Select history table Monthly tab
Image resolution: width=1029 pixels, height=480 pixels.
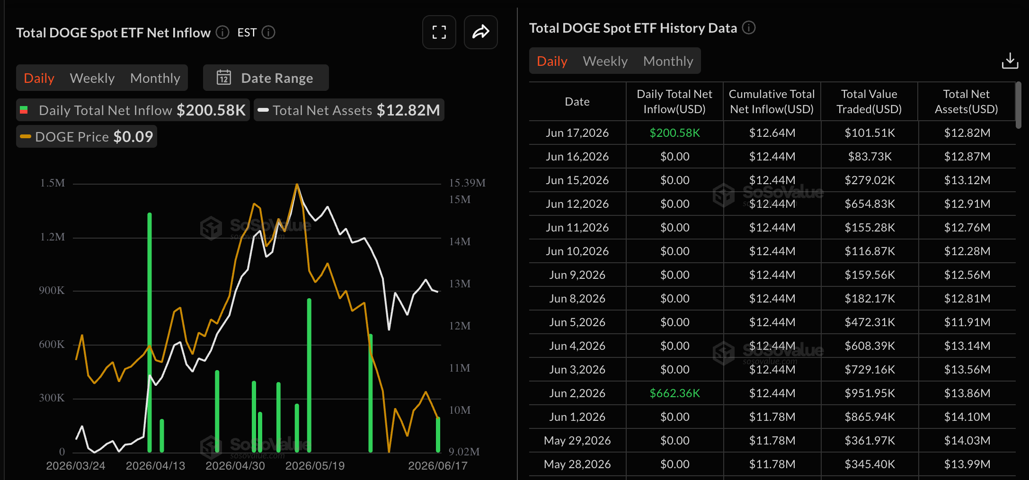coord(668,61)
